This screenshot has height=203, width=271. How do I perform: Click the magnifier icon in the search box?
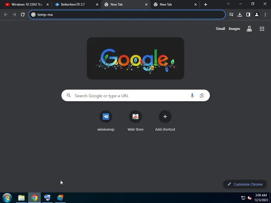pyautogui.click(x=69, y=95)
